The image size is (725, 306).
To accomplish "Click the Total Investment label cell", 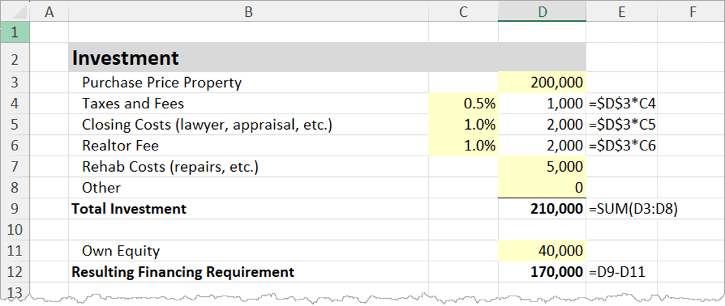I will click(248, 209).
